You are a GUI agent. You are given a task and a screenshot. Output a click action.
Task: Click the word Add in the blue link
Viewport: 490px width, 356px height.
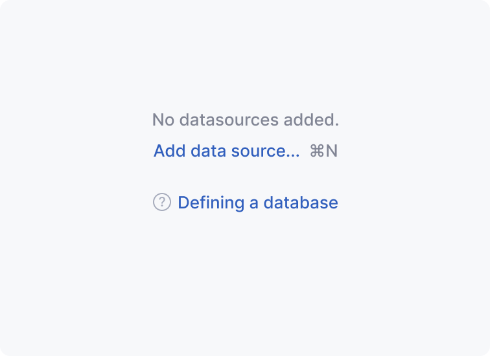pos(170,151)
